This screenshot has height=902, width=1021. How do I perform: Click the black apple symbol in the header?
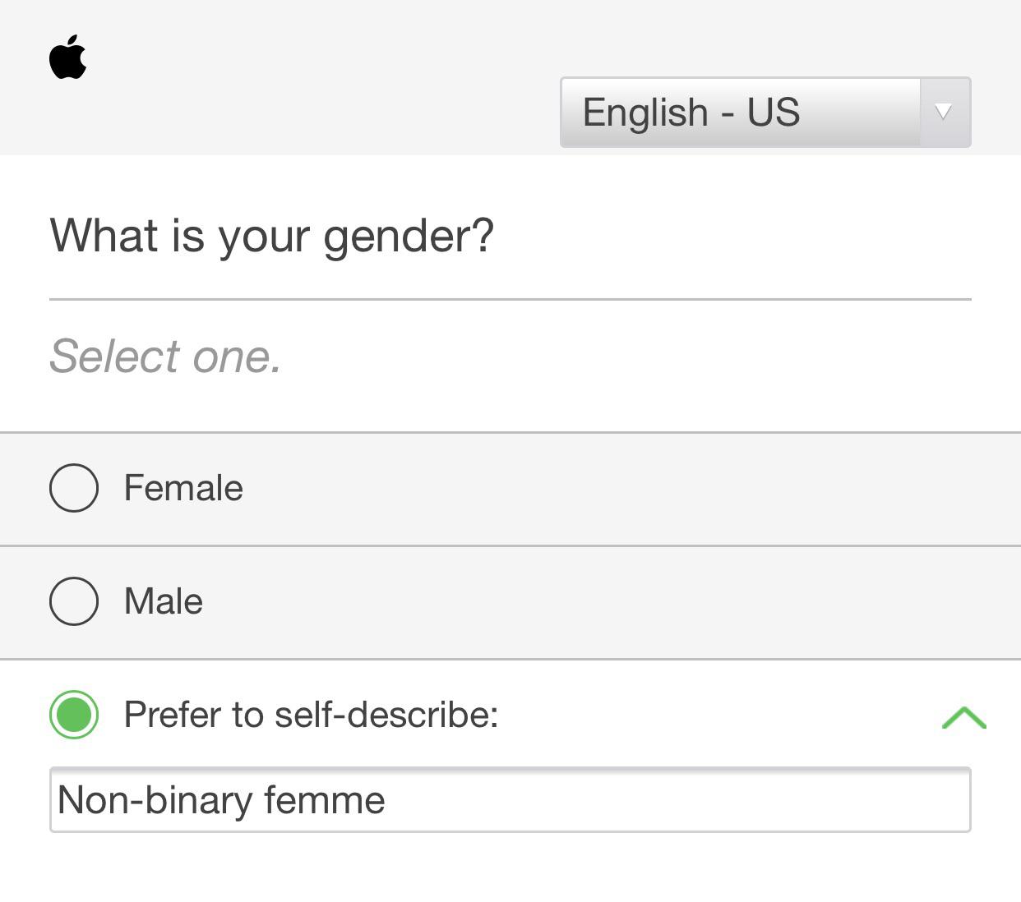point(67,57)
